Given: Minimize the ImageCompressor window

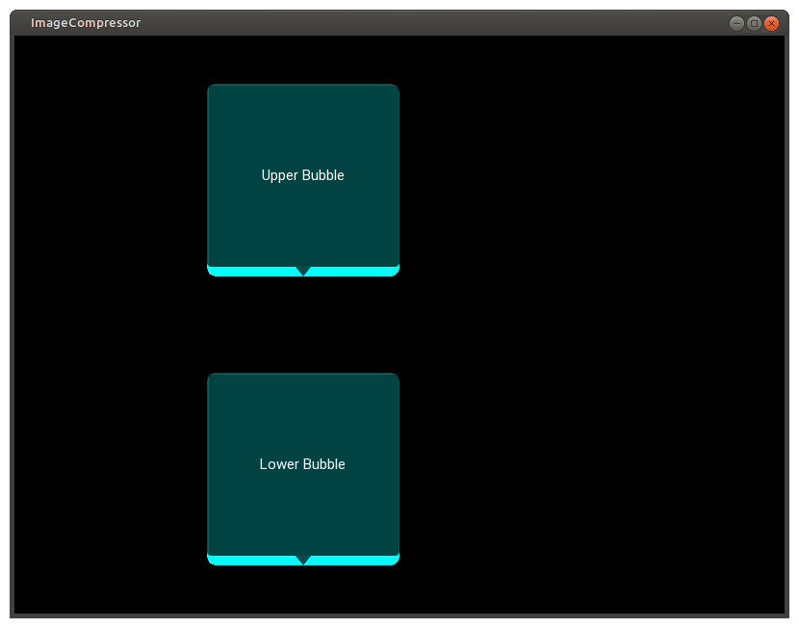Looking at the screenshot, I should coord(735,23).
